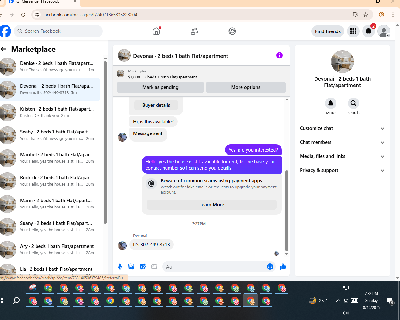
Task: Click chat messages vertical scrollbar
Action: pyautogui.click(x=287, y=211)
